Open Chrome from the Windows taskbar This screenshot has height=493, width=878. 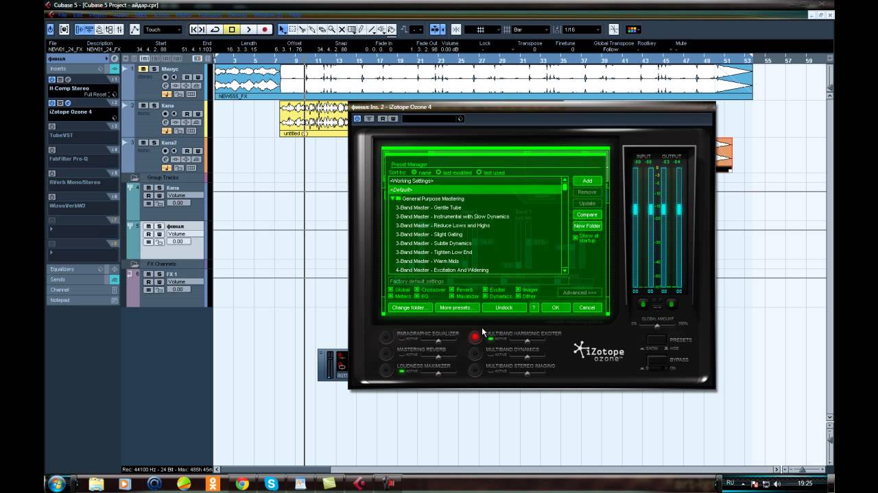[x=241, y=483]
